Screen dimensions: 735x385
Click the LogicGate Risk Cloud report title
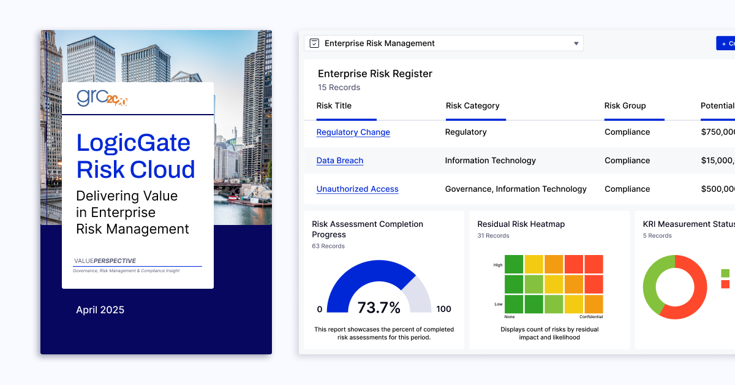135,156
